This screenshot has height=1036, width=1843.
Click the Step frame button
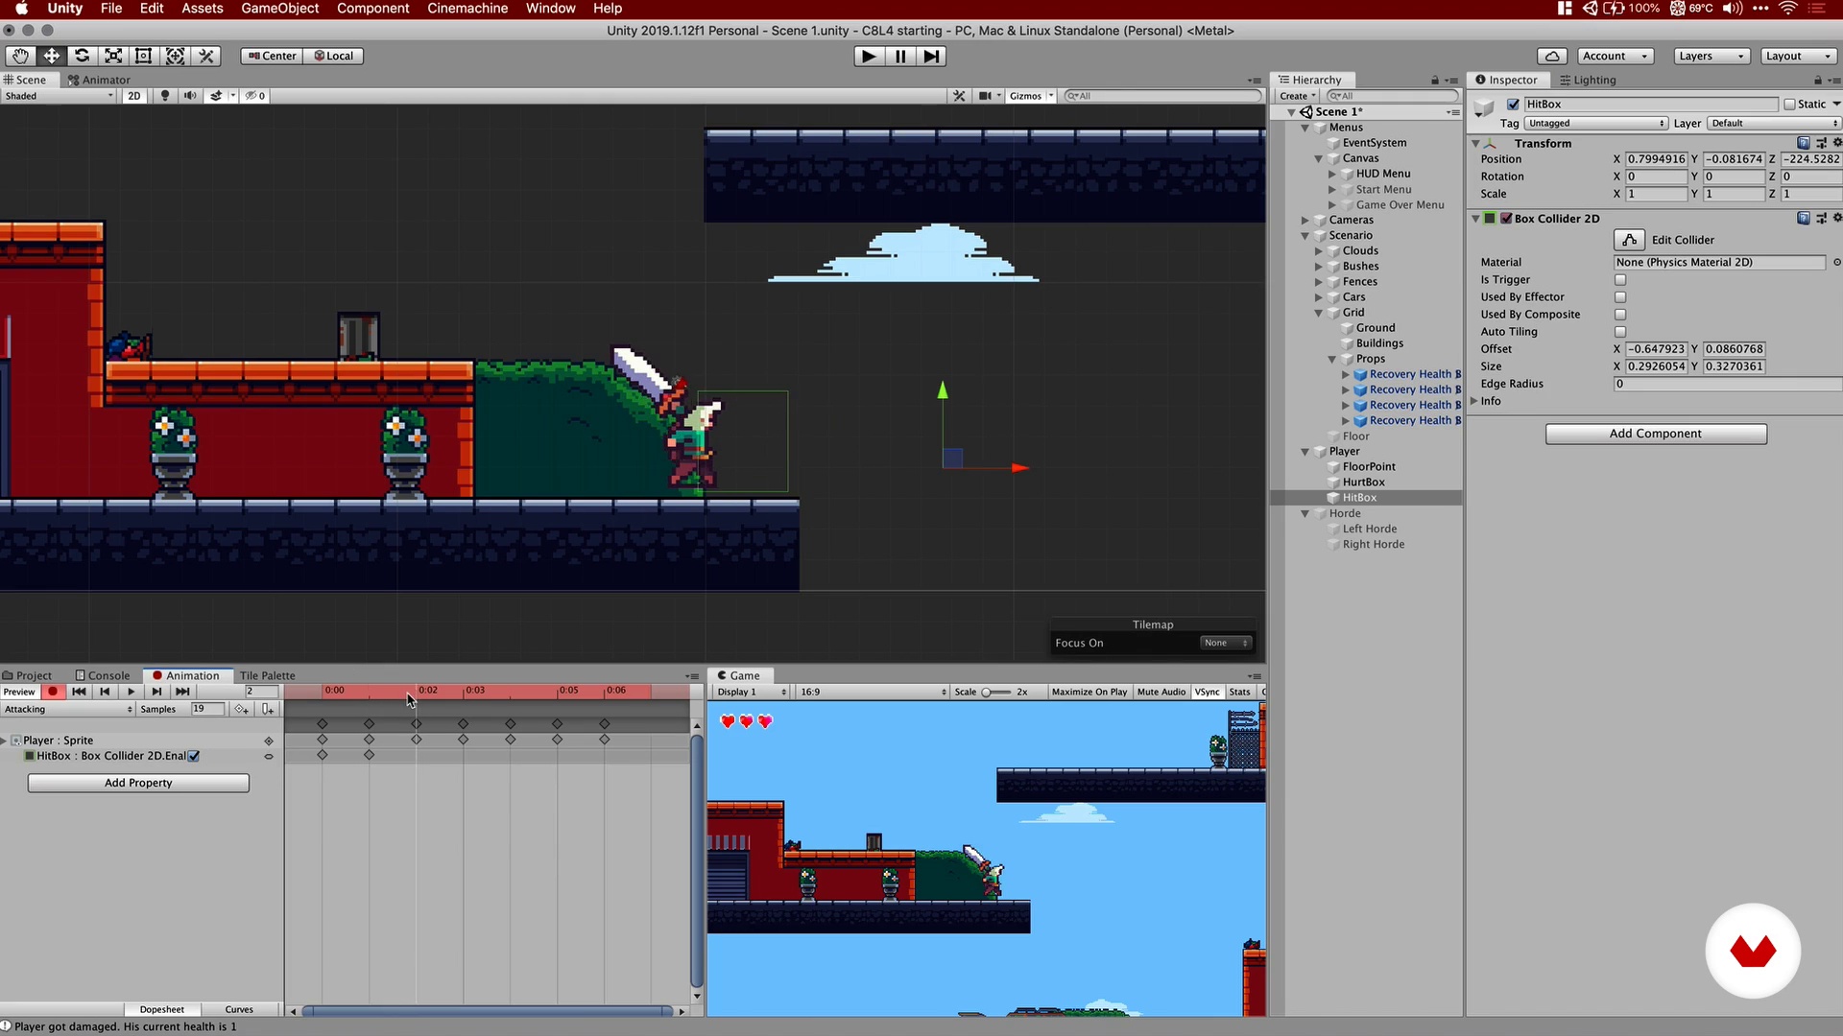[x=931, y=57]
